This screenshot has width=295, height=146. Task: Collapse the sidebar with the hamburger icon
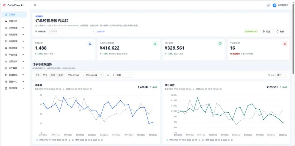coord(35,5)
